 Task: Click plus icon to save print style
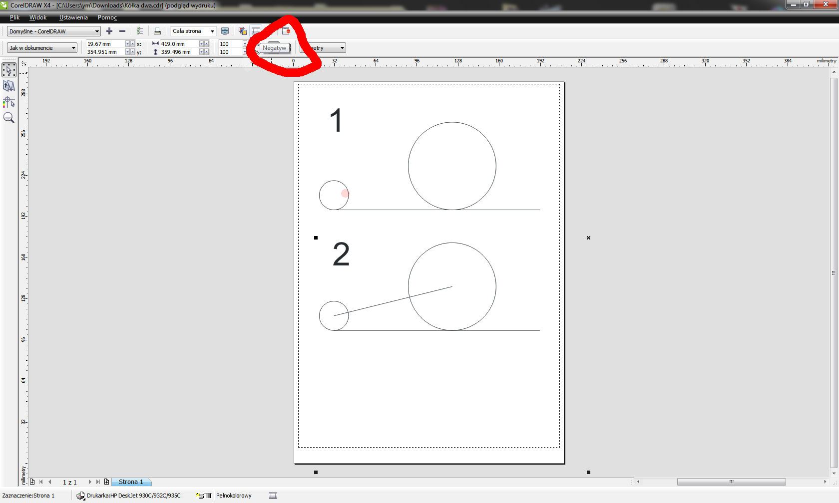point(109,31)
